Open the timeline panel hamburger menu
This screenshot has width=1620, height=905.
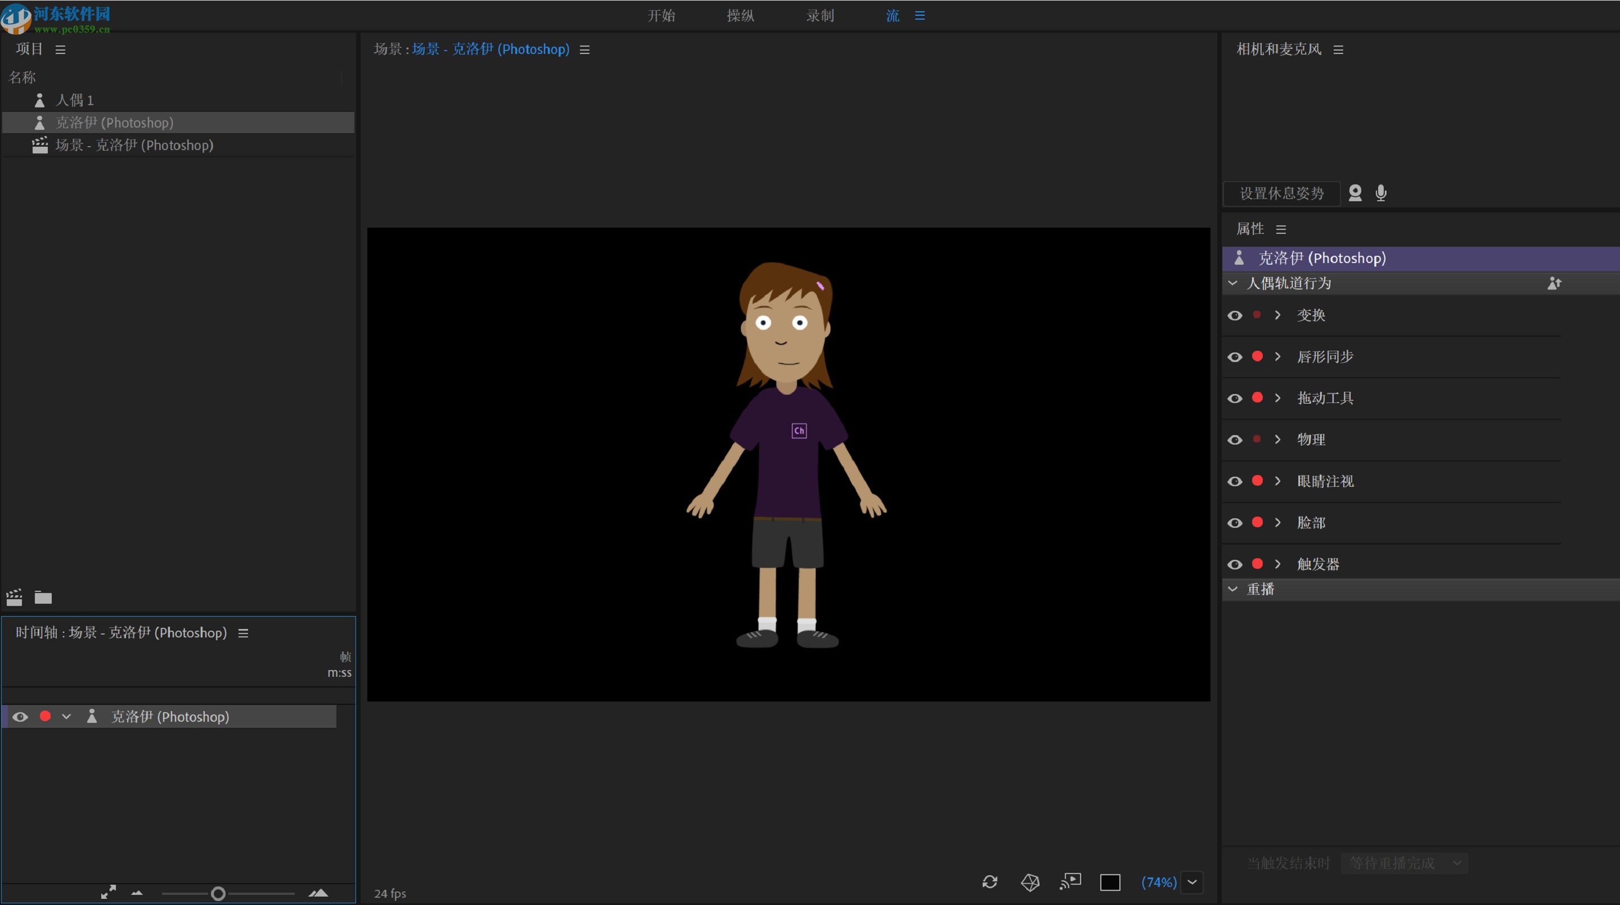click(x=243, y=633)
